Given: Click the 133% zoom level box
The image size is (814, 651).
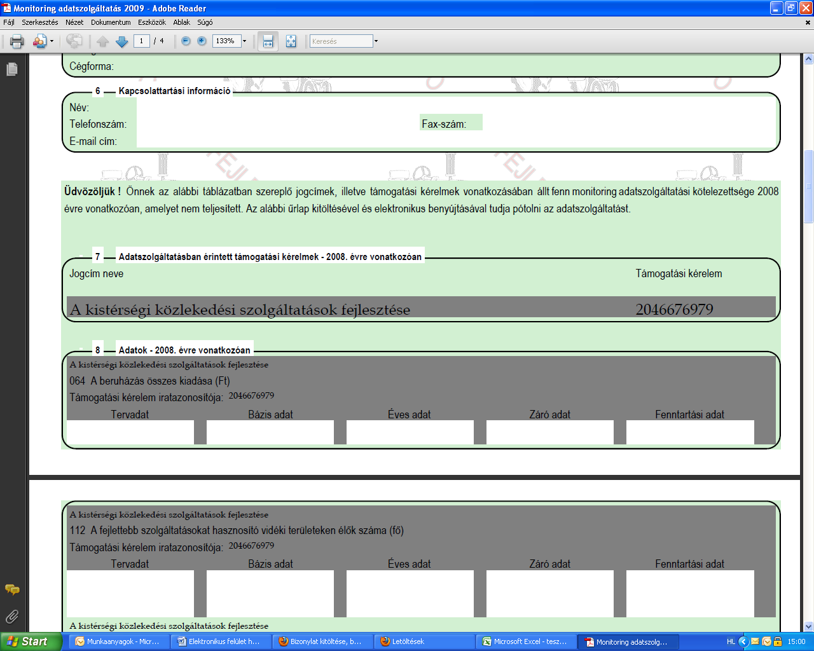Looking at the screenshot, I should [x=226, y=41].
